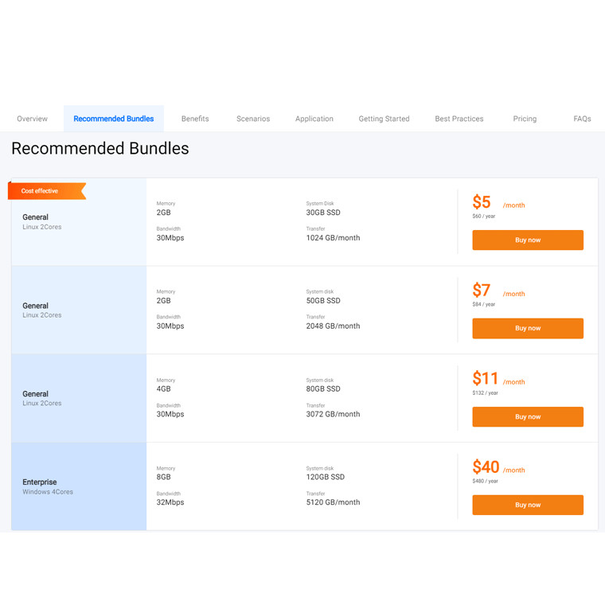Switch to the Benefits tab
605x605 pixels.
pyautogui.click(x=195, y=119)
